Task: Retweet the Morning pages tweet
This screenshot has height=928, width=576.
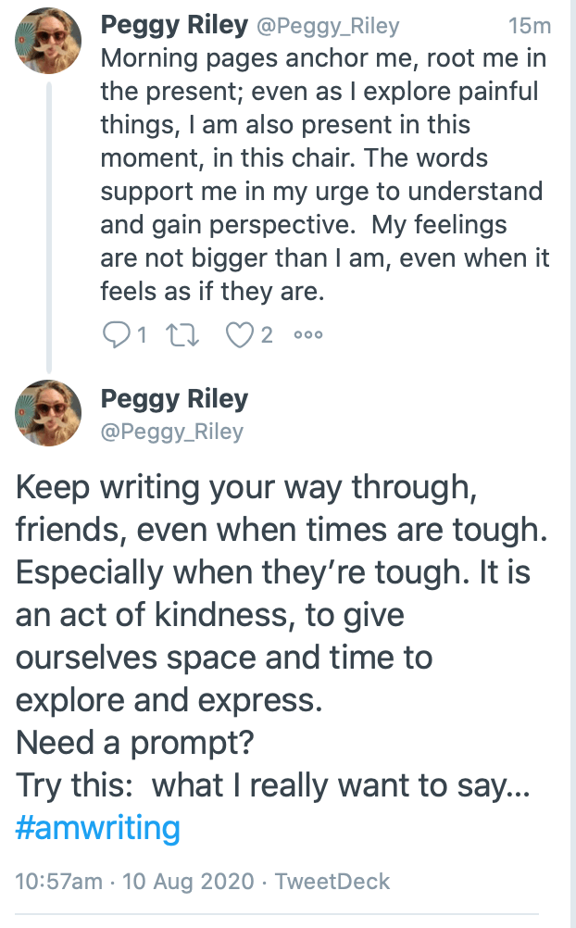Action: pos(185,335)
